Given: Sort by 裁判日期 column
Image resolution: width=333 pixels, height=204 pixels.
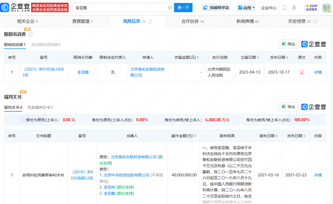Looking at the screenshot, I should click(277, 136).
